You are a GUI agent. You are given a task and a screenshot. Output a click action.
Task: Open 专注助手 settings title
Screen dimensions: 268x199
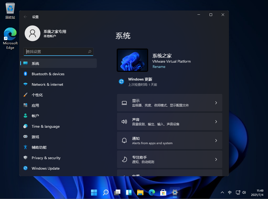[x=140, y=157]
